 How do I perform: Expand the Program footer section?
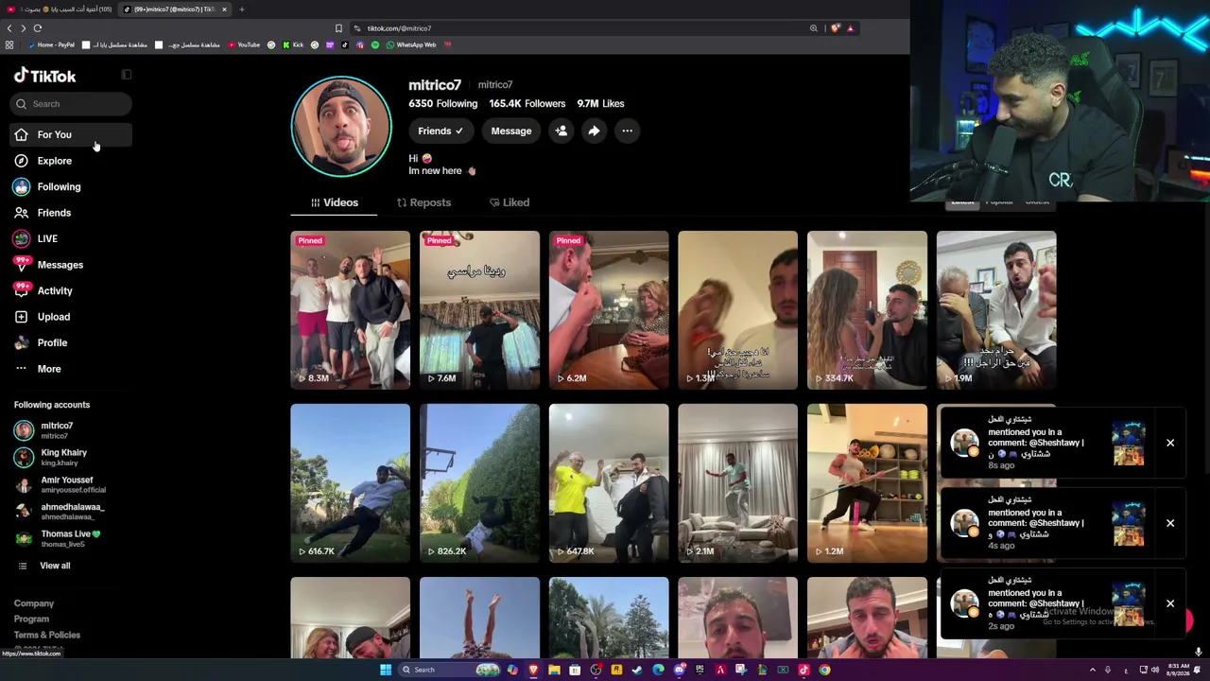pos(31,620)
